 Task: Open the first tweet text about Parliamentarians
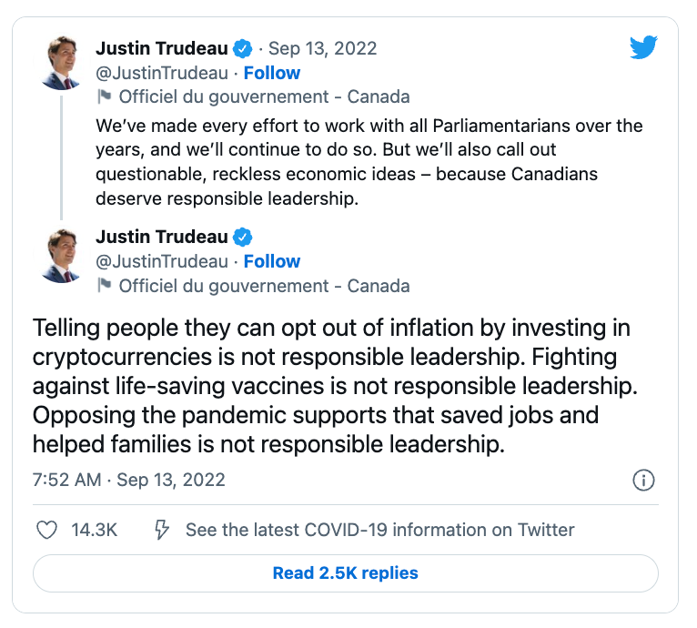[x=369, y=162]
